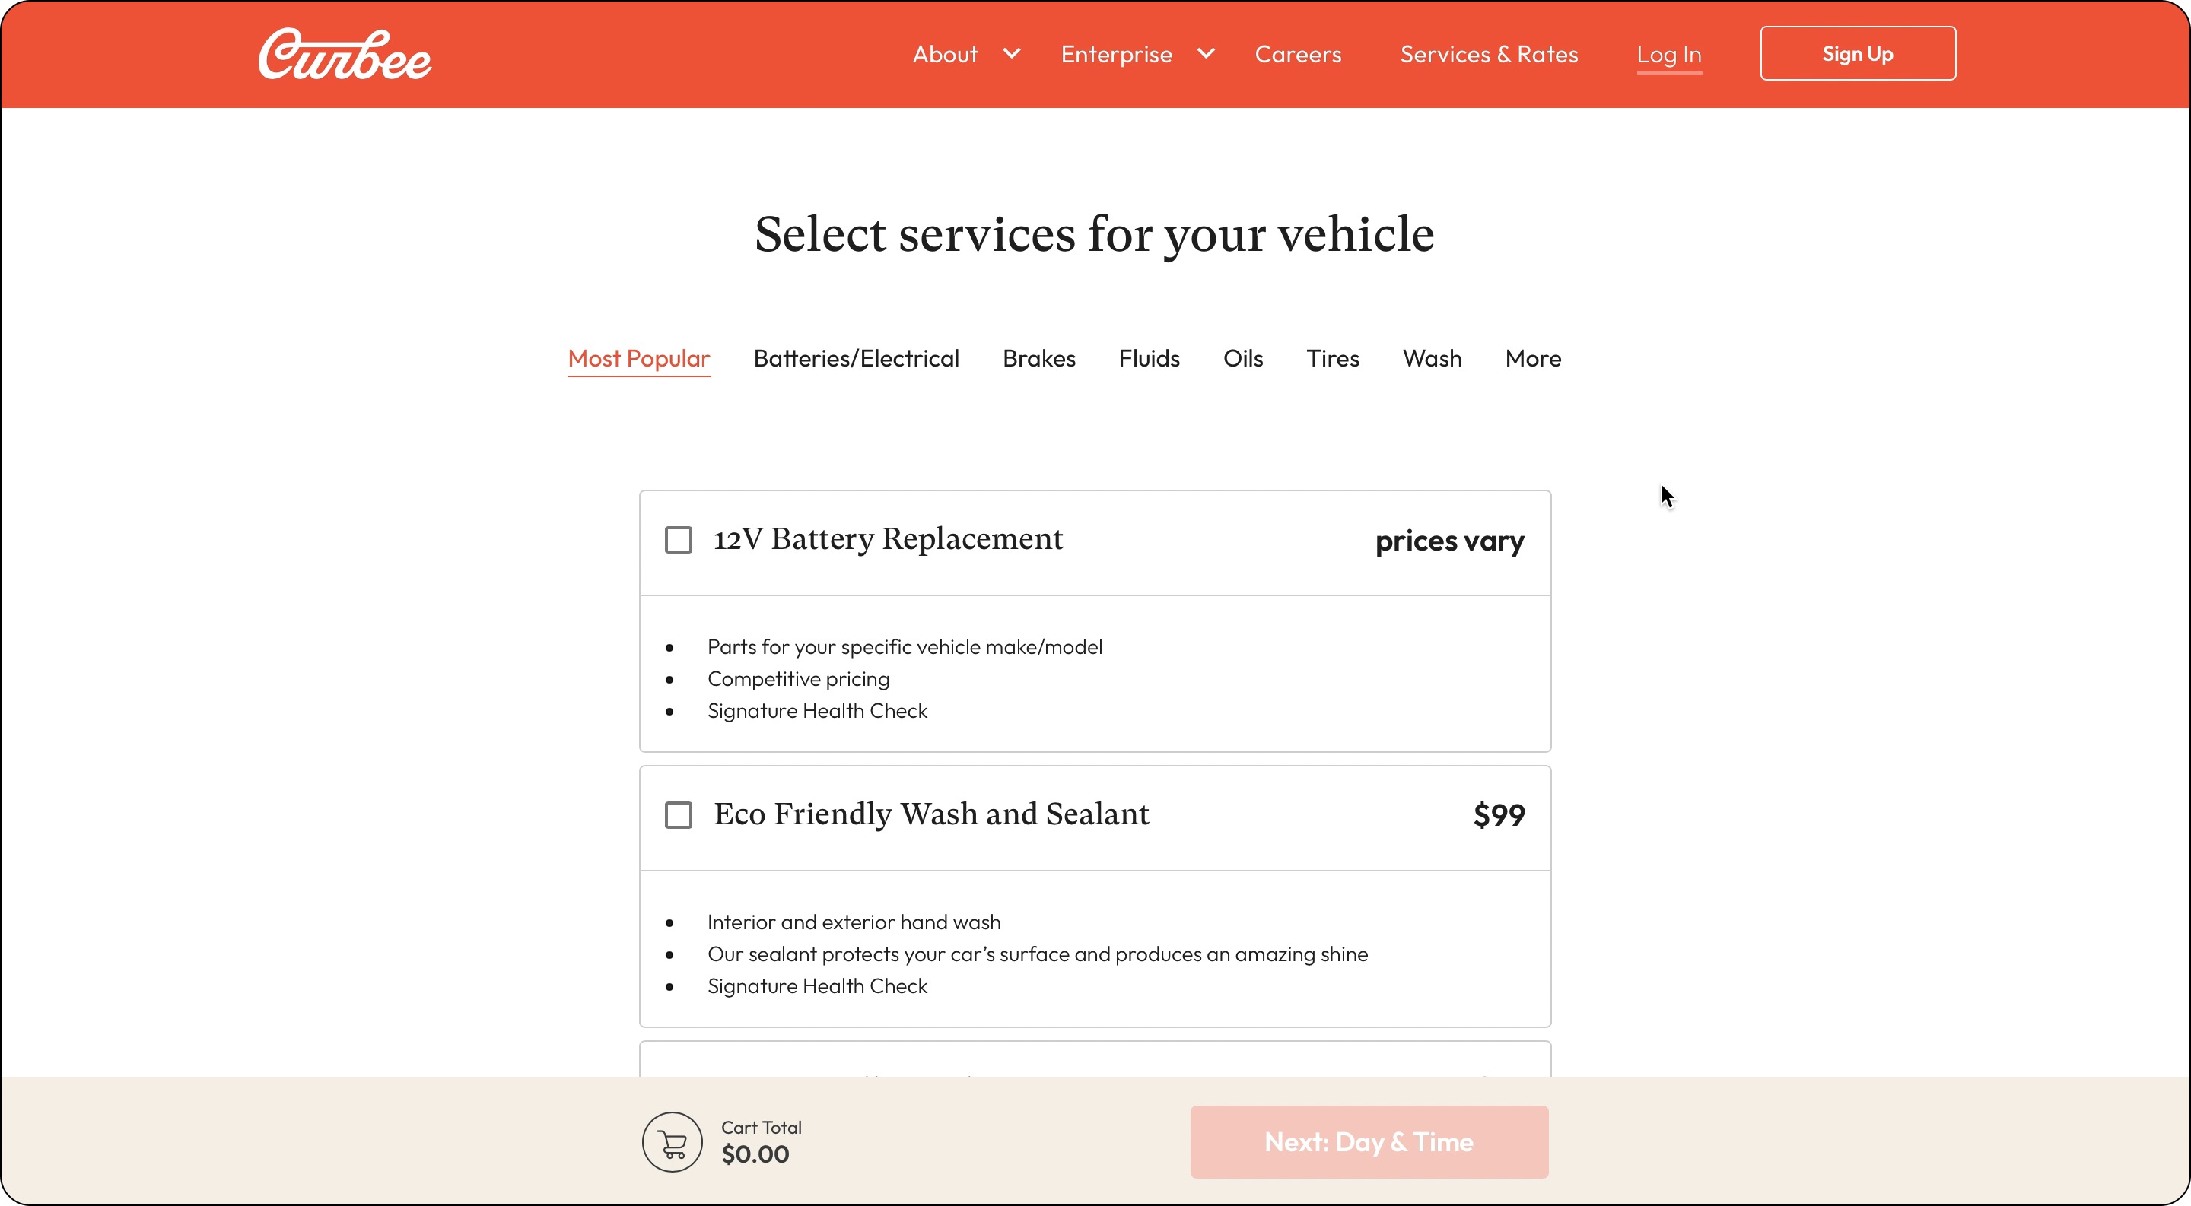Switch to the Batteries/Electrical tab
The width and height of the screenshot is (2191, 1206).
pyautogui.click(x=856, y=359)
